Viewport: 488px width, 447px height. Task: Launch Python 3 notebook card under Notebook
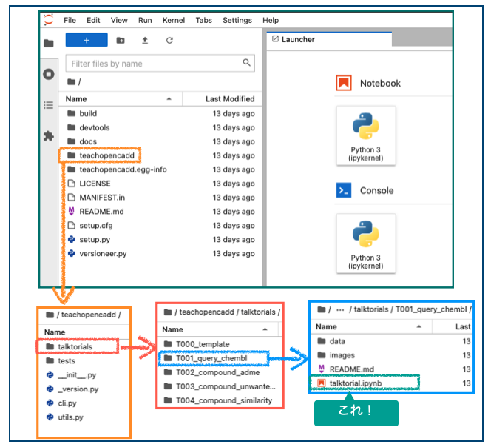coord(366,135)
